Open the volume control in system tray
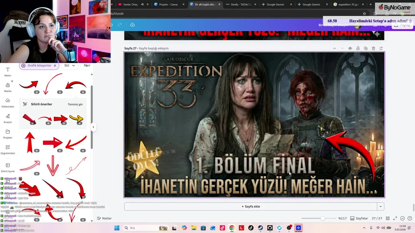The image size is (415, 233). point(384,228)
